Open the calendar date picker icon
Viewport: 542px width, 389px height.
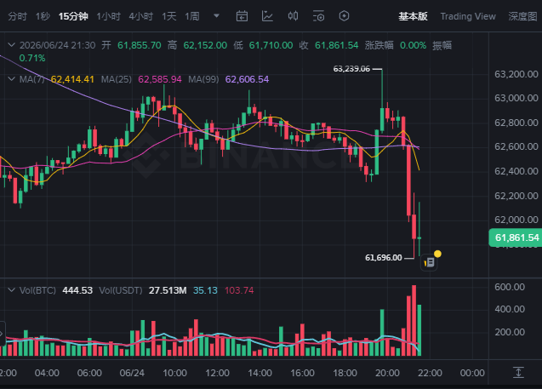click(x=242, y=16)
